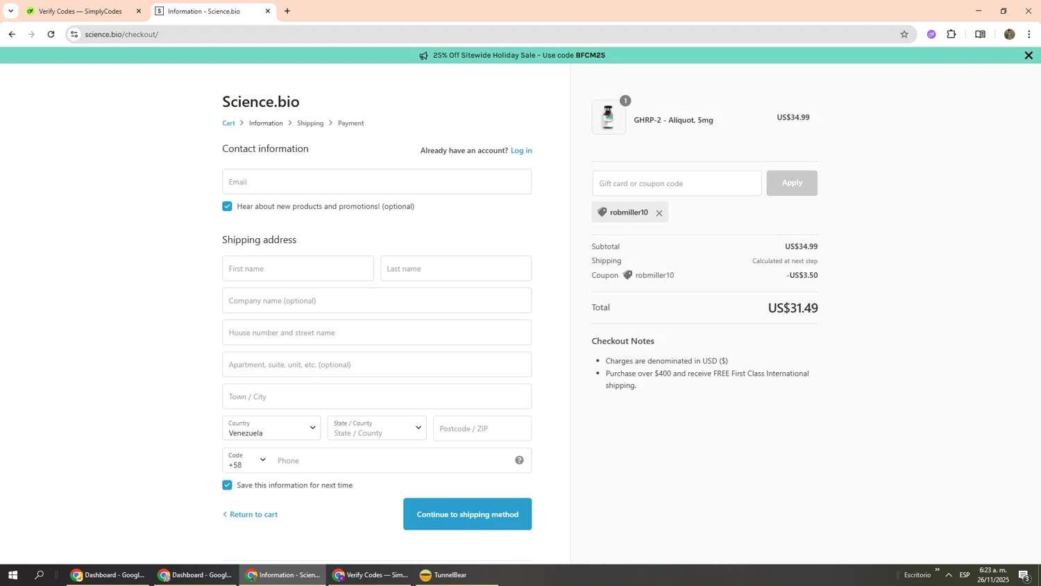Focus the Town / City field
Screen dimensions: 1041x586
[377, 396]
